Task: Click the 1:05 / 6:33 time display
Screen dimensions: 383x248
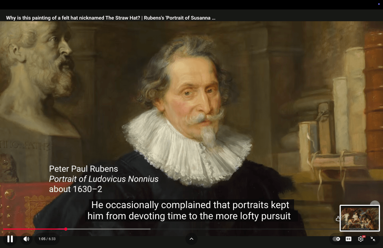Action: pos(47,239)
